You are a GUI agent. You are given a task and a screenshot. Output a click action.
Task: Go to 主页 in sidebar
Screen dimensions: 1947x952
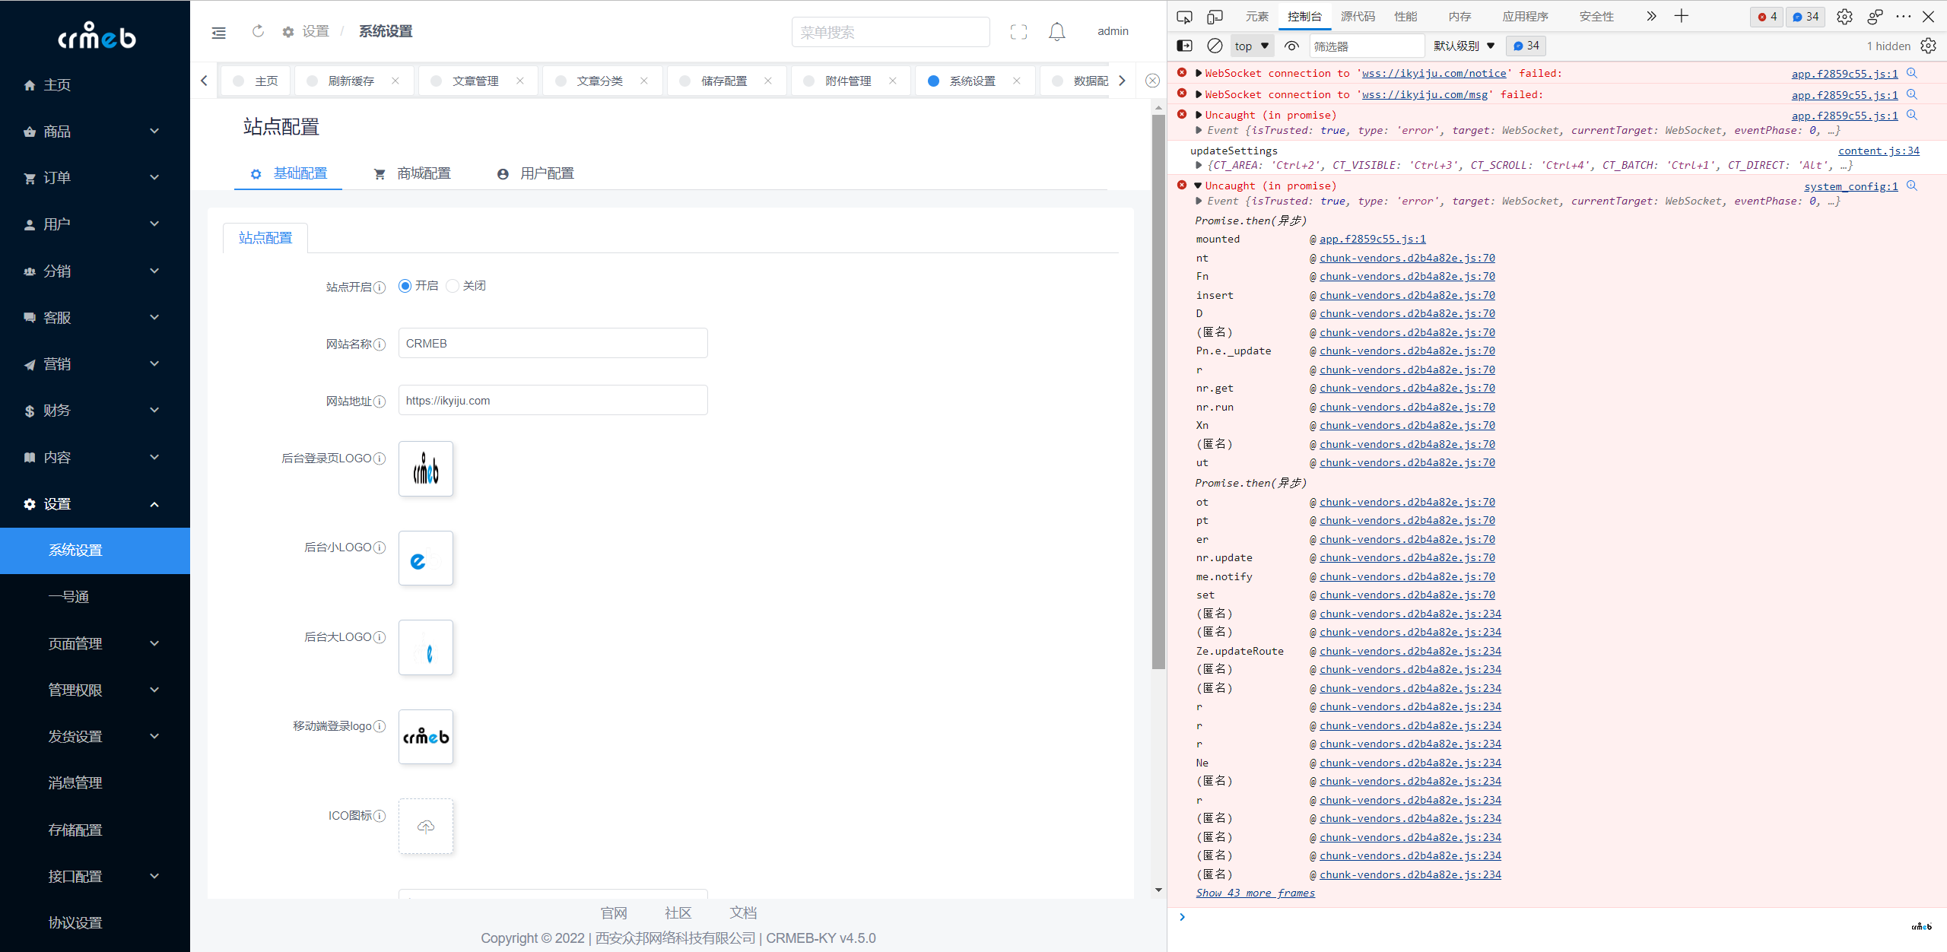click(x=95, y=85)
